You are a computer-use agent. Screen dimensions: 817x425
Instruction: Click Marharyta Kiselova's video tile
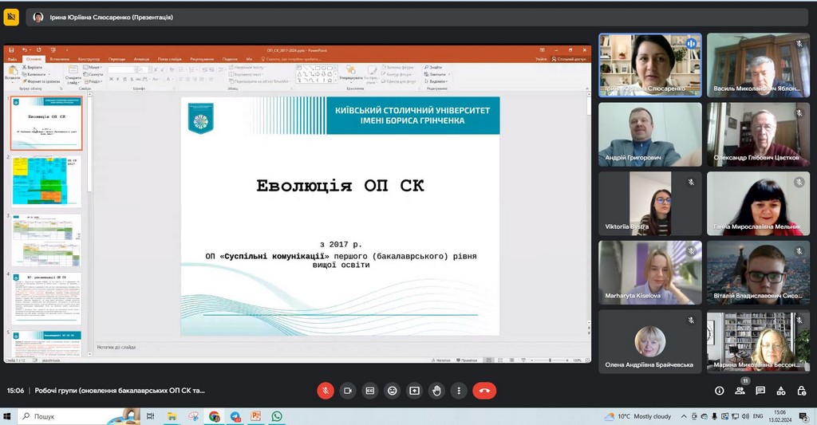[650, 273]
